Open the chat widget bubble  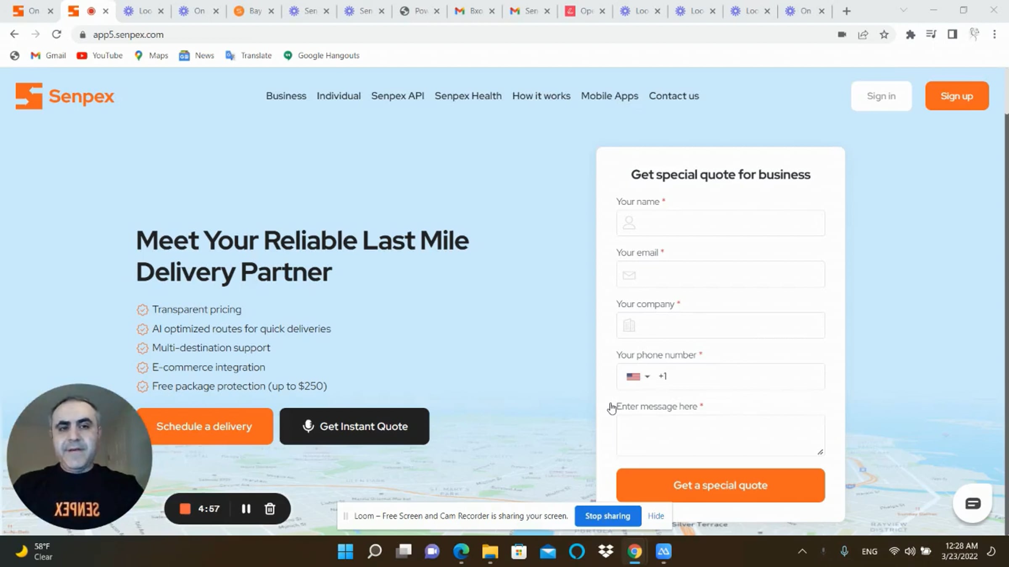click(972, 503)
